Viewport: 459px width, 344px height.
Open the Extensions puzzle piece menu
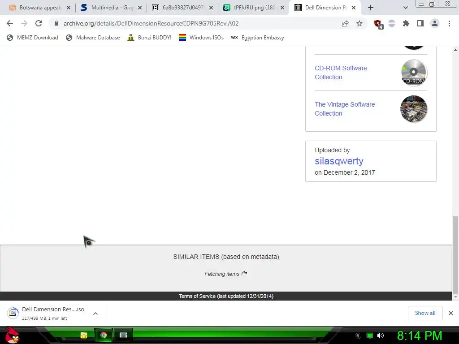point(406,23)
